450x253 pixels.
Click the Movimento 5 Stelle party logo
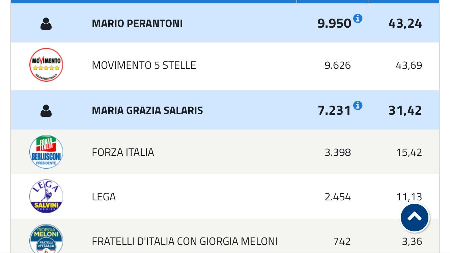(46, 65)
